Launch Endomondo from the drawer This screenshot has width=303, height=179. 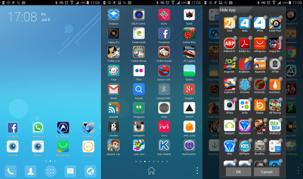click(139, 33)
